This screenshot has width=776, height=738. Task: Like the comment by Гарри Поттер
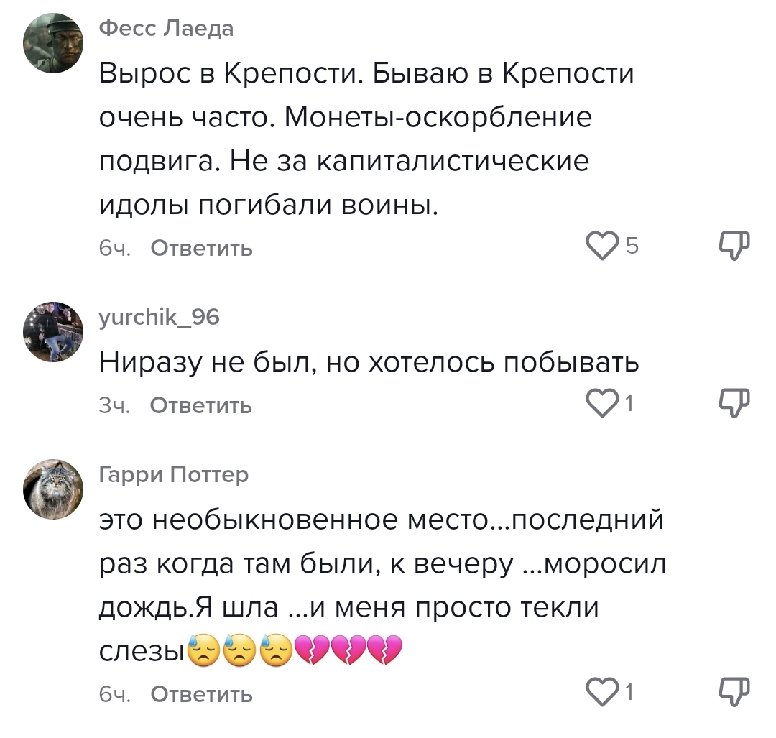(x=602, y=693)
